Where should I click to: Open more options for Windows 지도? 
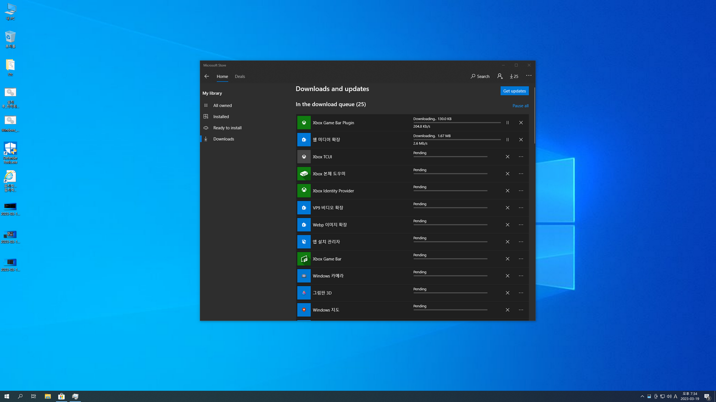pyautogui.click(x=521, y=310)
